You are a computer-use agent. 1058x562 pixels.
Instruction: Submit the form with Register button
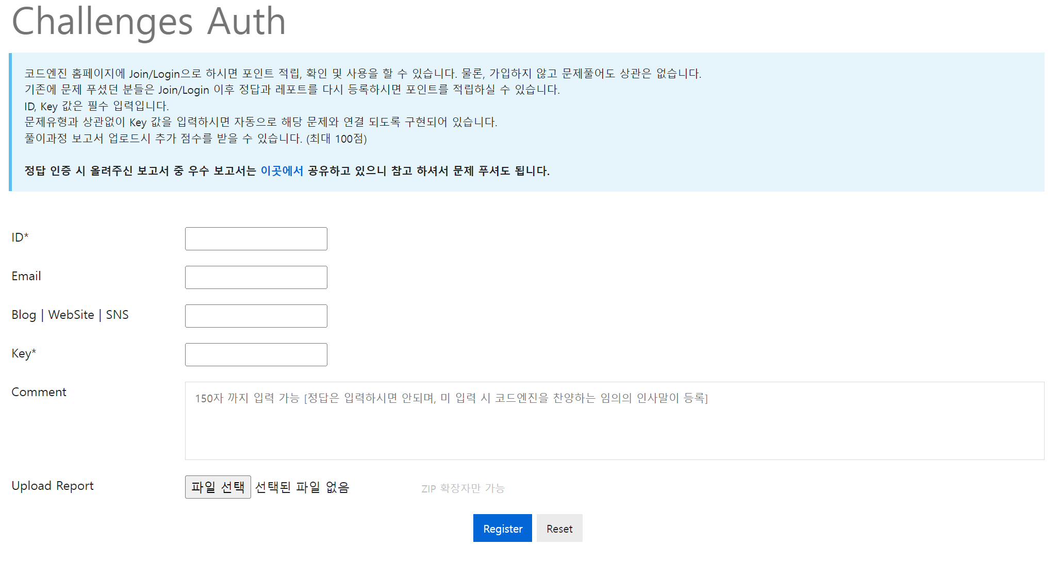pos(502,528)
